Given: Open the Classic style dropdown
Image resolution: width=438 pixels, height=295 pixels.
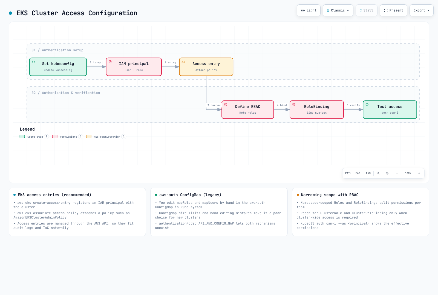Looking at the screenshot, I should (x=338, y=10).
